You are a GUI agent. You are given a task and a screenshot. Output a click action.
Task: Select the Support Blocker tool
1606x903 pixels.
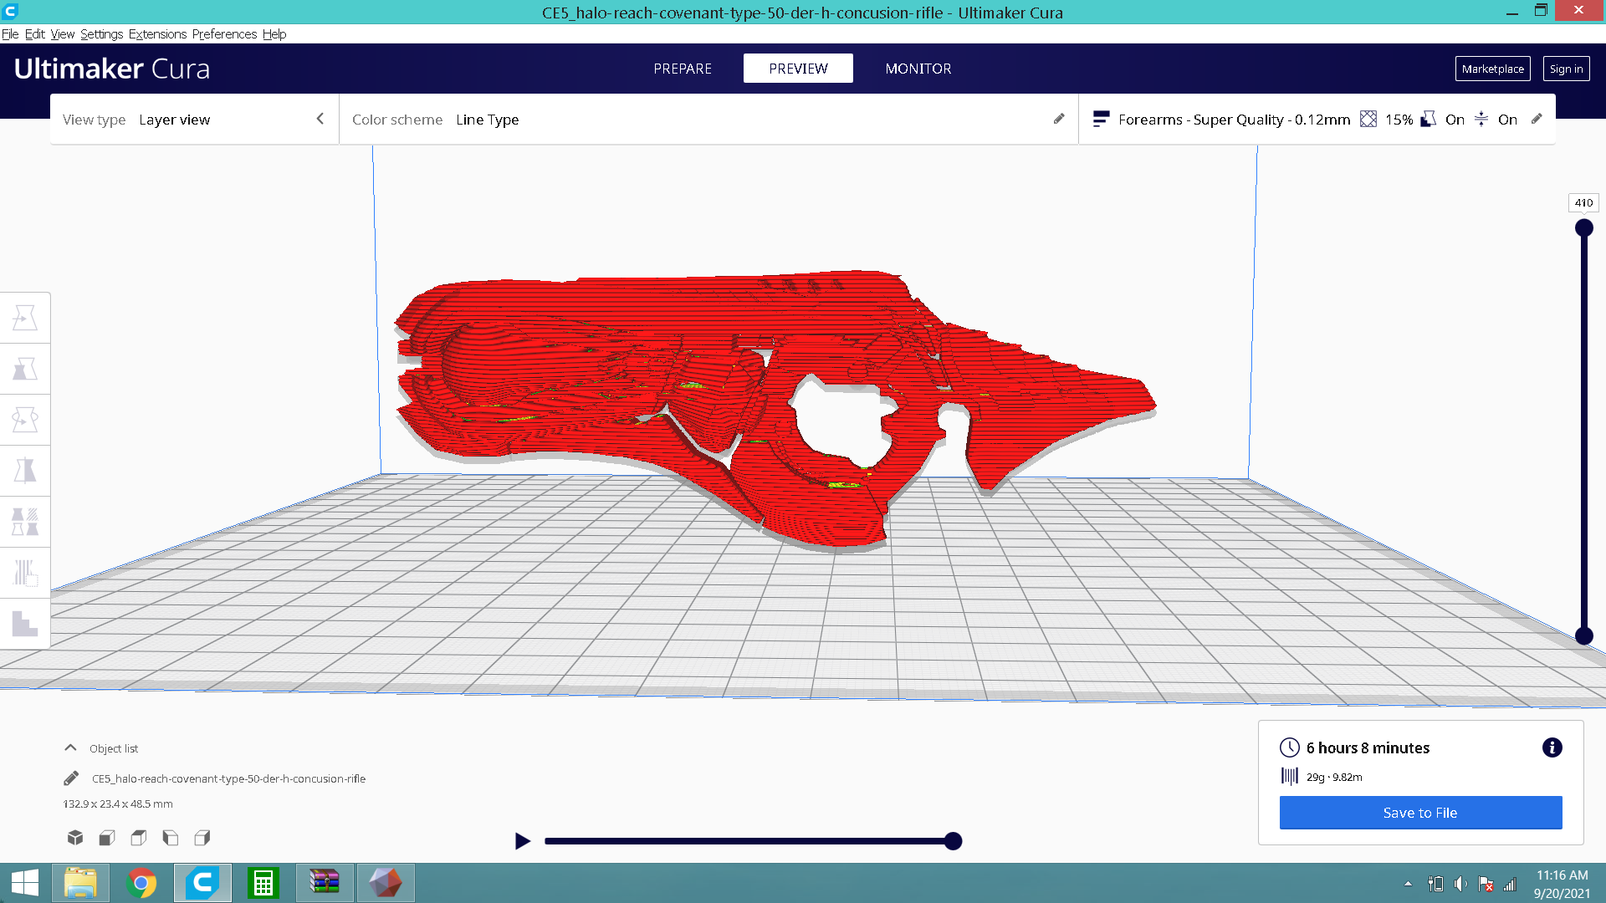(25, 573)
